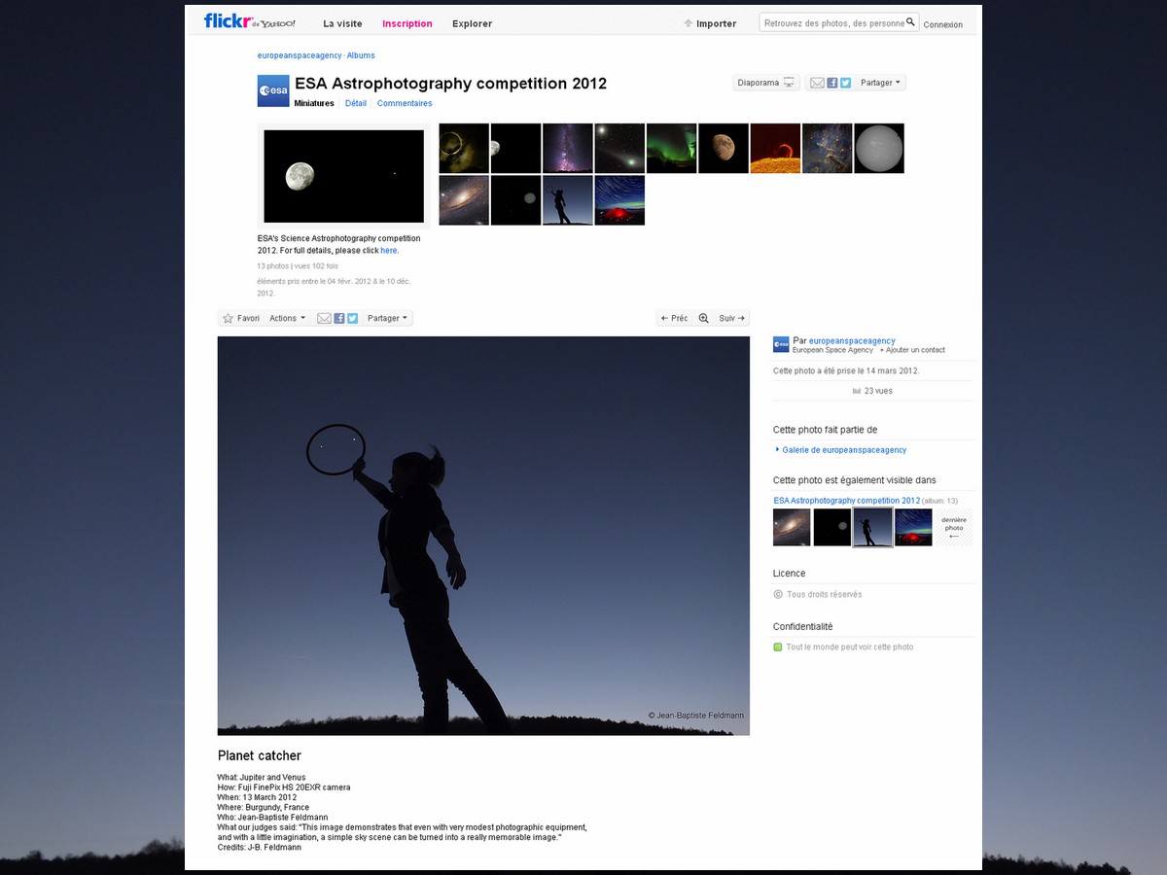Click the search magnifier icon
This screenshot has width=1167, height=875.
[910, 21]
